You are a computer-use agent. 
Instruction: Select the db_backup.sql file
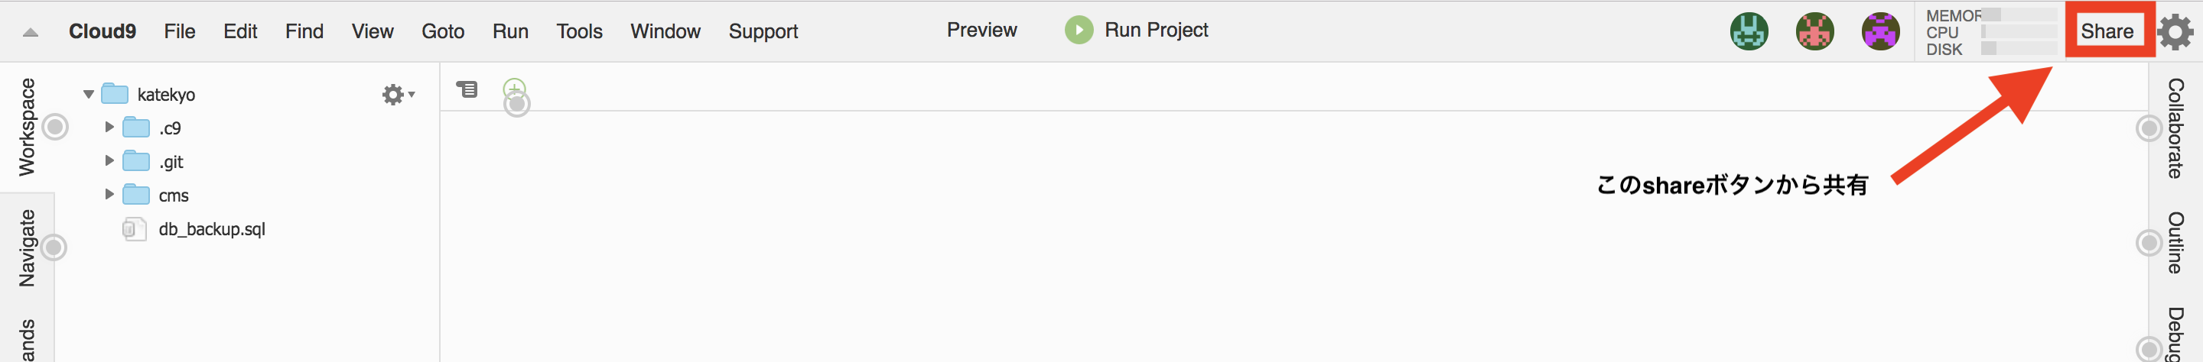[x=211, y=229]
